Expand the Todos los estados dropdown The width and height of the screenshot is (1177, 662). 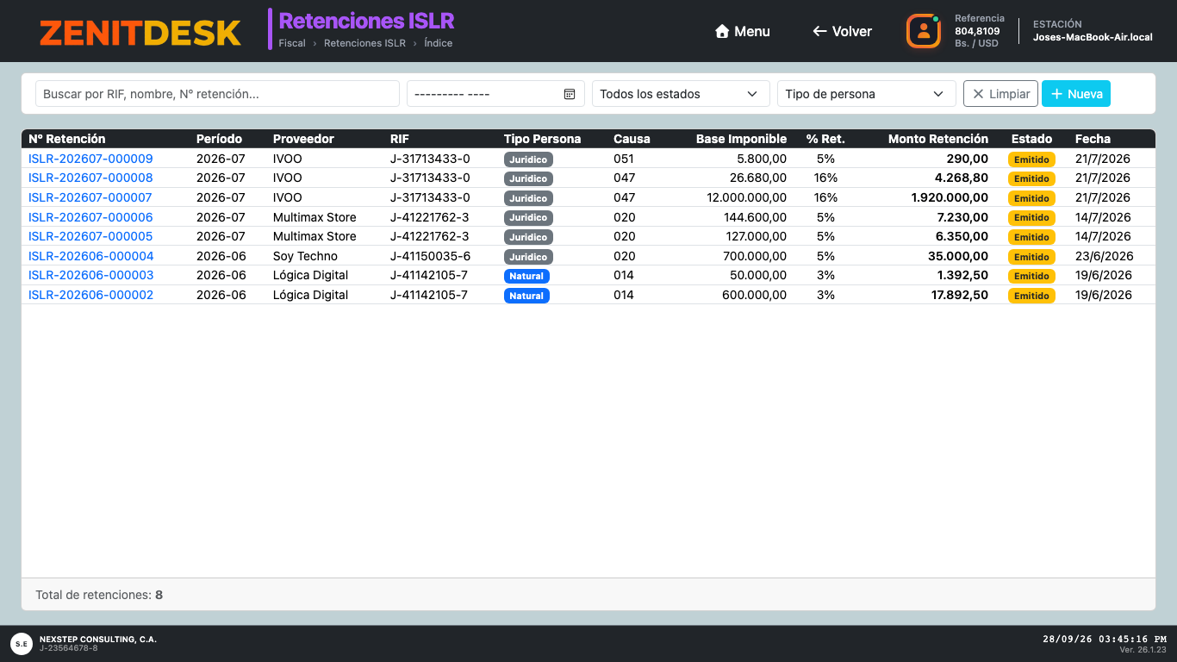[x=681, y=94]
